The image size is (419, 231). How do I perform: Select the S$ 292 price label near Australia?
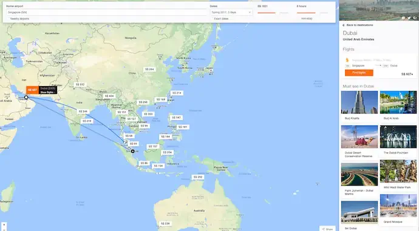(x=198, y=177)
